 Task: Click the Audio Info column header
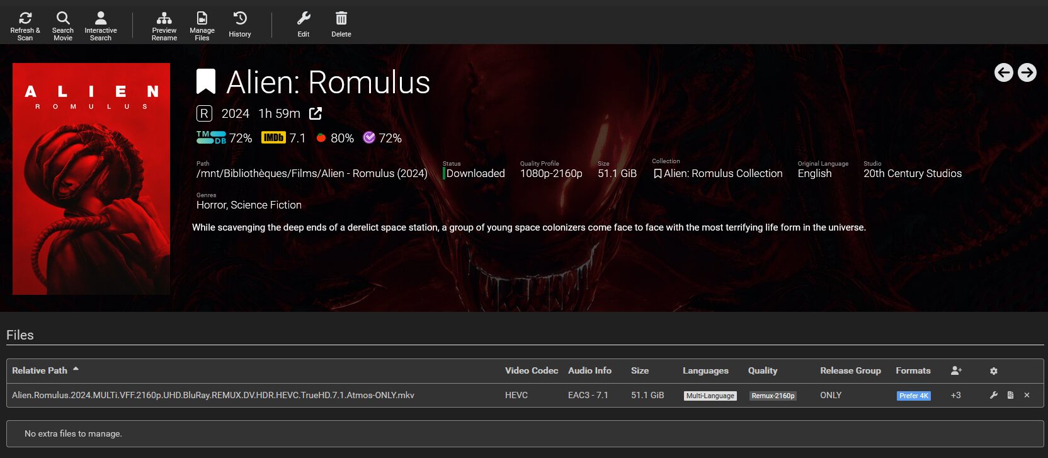coord(589,370)
